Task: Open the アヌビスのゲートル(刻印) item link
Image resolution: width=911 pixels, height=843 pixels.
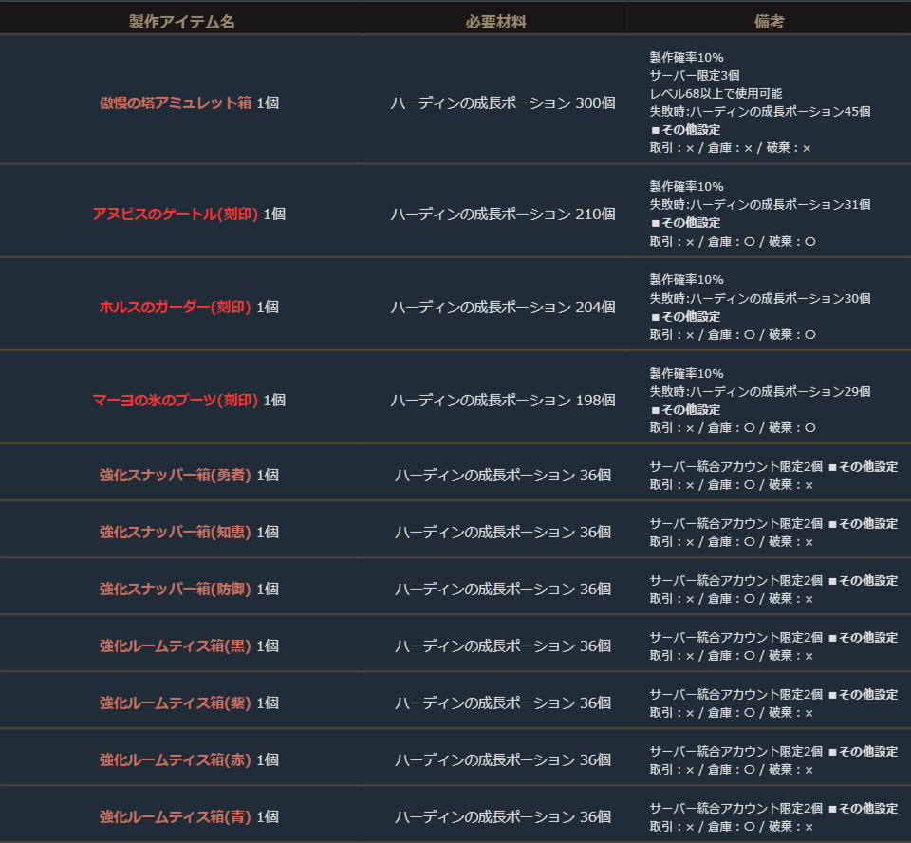Action: (176, 214)
